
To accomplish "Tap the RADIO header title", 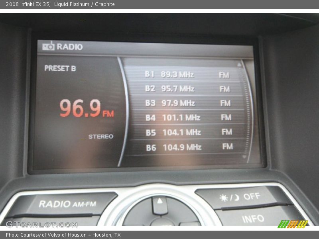I will click(x=69, y=47).
